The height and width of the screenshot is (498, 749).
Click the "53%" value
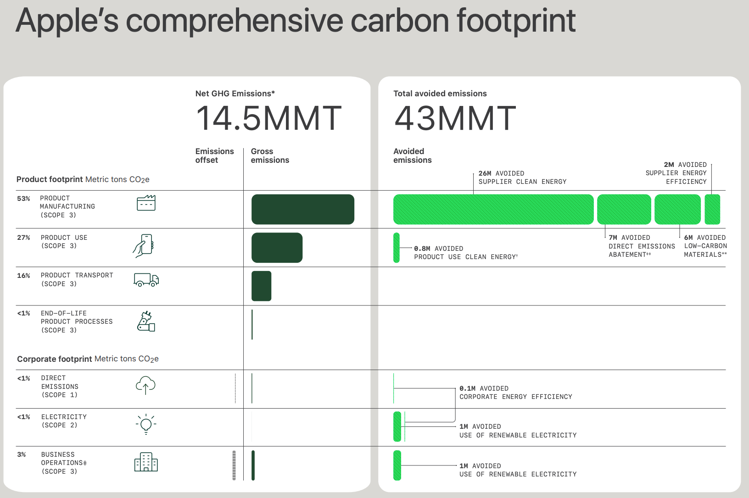coord(23,199)
